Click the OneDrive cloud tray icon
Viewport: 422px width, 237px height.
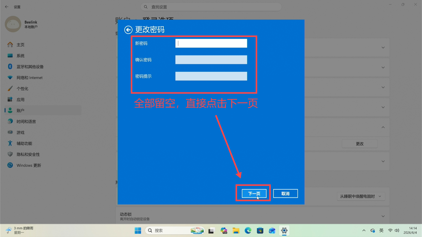pos(373,230)
